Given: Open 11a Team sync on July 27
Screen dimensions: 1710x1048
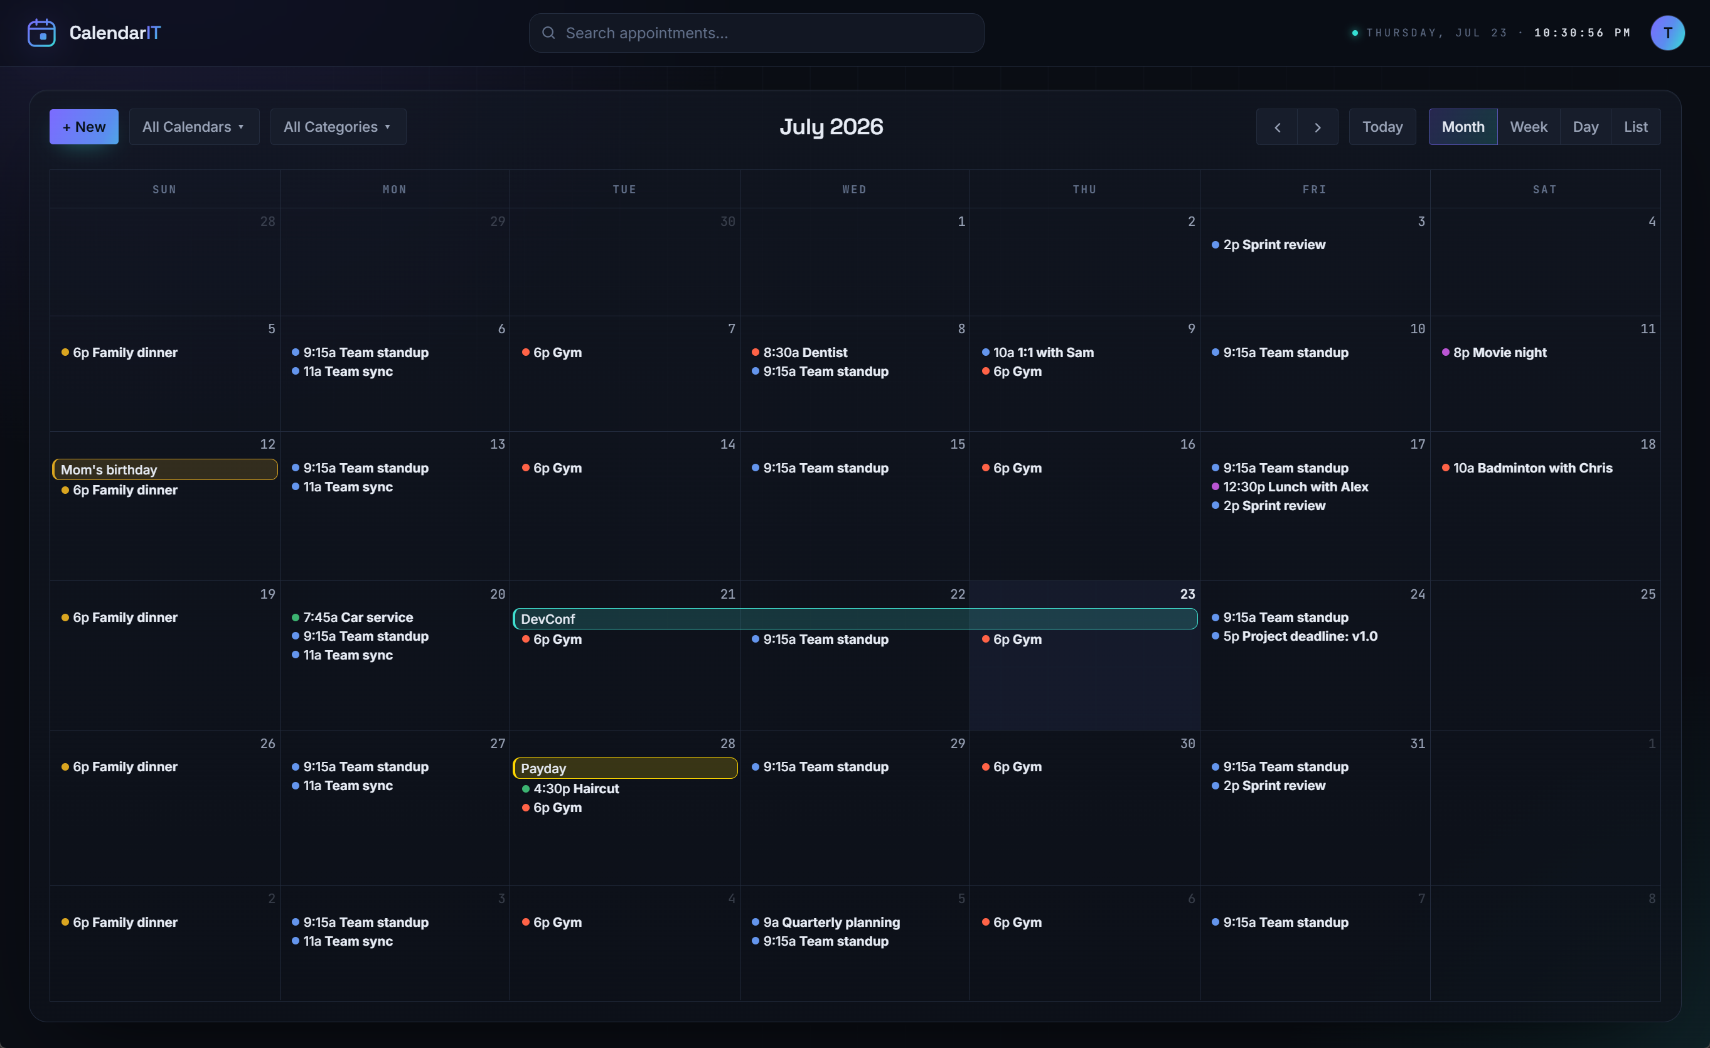Looking at the screenshot, I should pos(342,786).
